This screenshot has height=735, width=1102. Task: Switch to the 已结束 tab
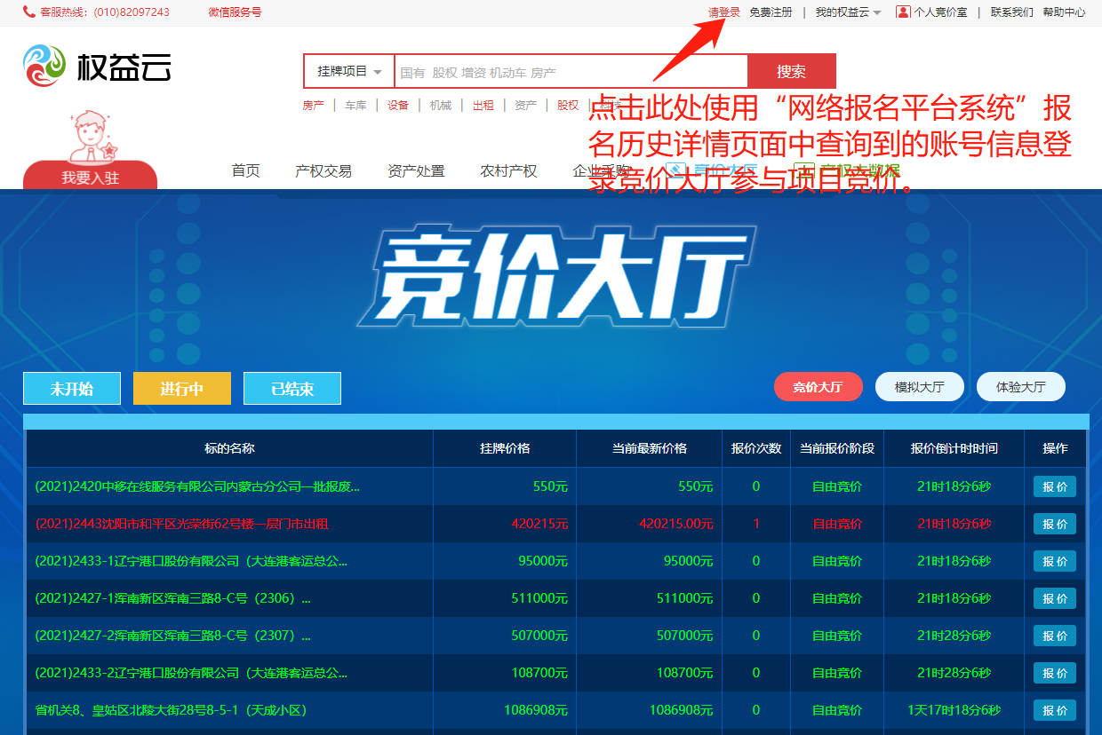pos(292,389)
